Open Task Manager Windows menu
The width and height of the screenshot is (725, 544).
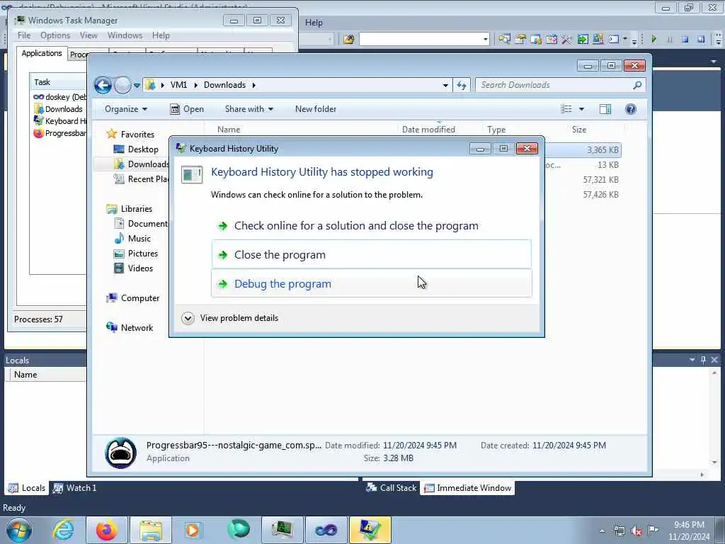[x=125, y=35]
